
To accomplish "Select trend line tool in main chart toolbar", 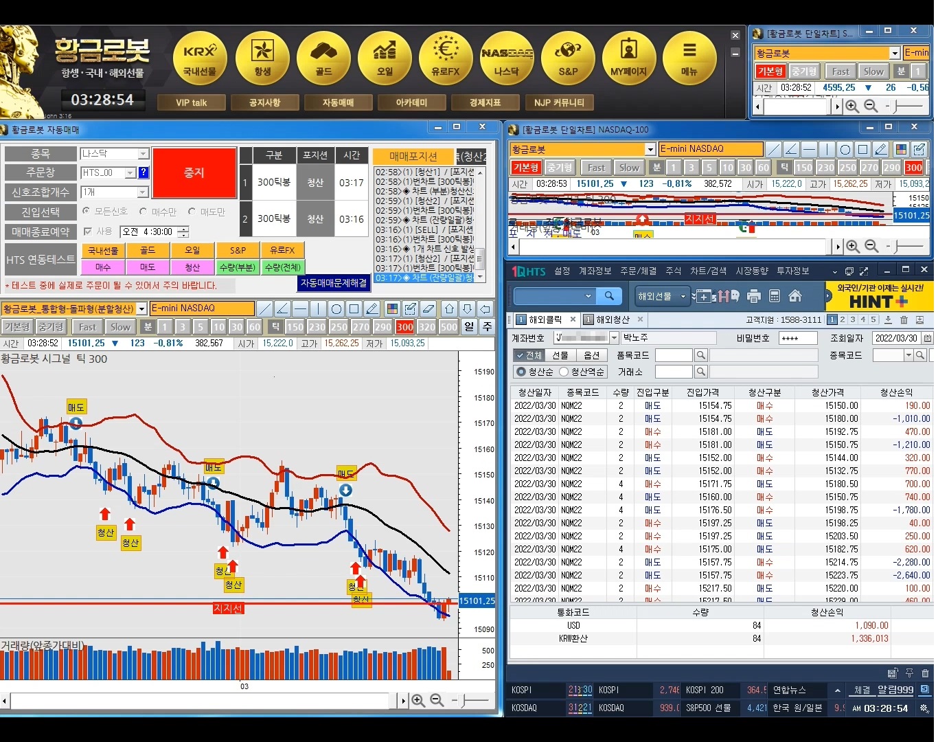I will coord(264,308).
